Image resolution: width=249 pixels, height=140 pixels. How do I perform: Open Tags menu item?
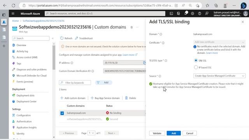[x=19, y=63]
